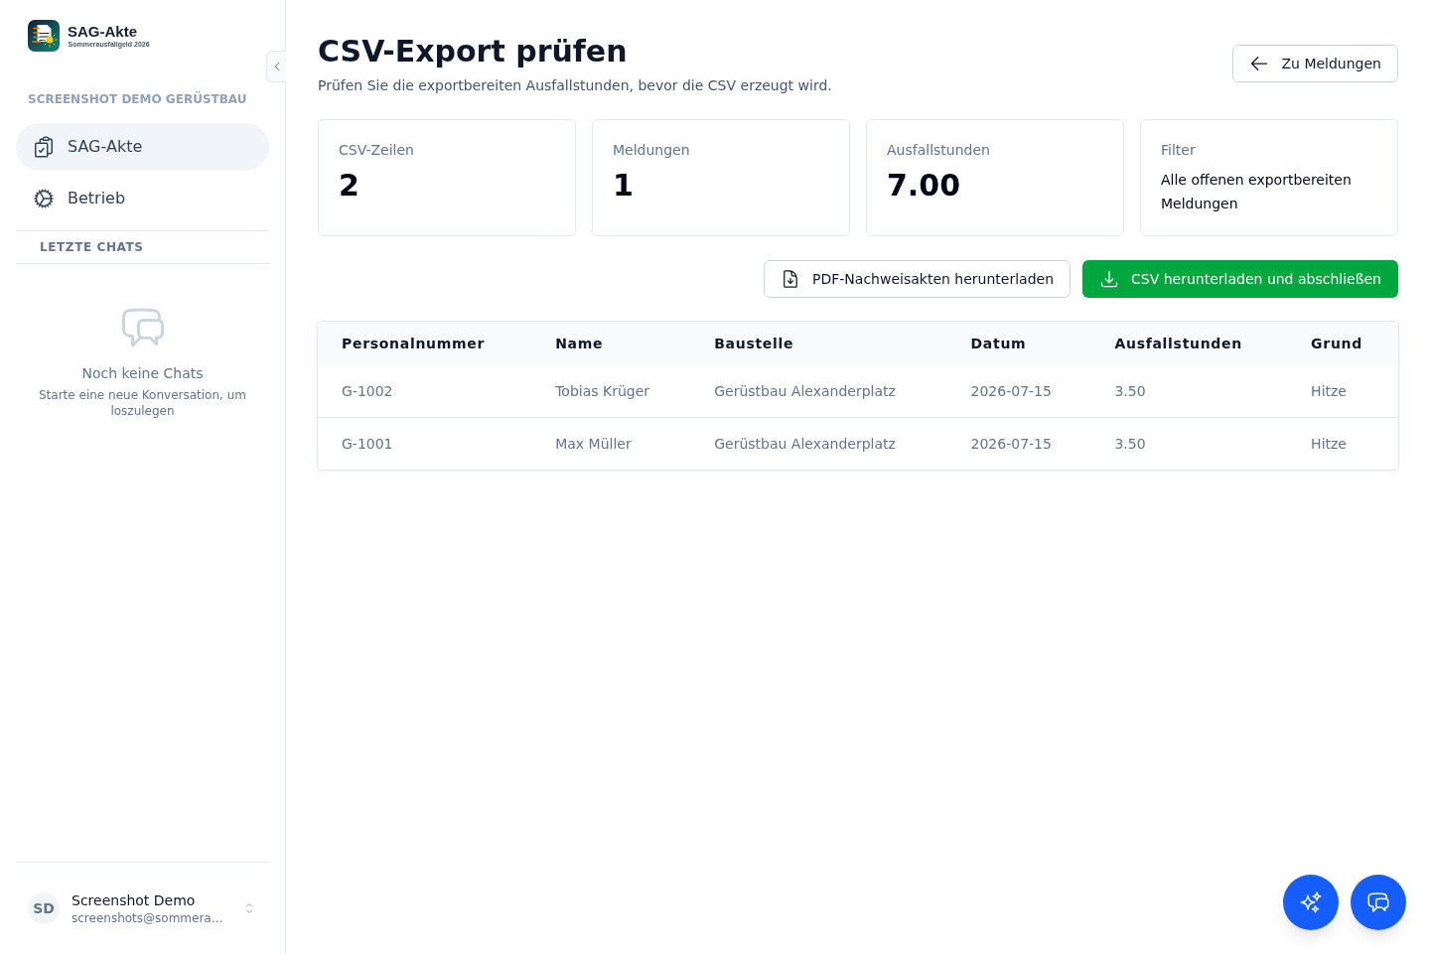
Task: Click the name Max Müller
Action: [593, 444]
